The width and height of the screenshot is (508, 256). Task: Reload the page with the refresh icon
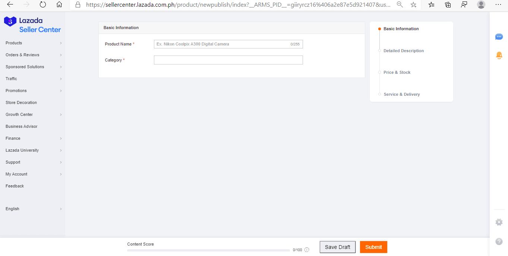43,5
